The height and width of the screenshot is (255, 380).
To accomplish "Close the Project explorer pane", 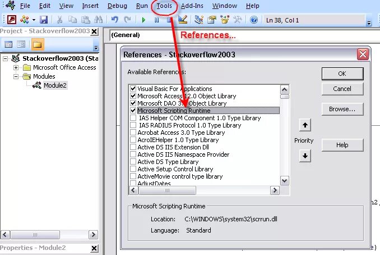I will tap(94, 31).
